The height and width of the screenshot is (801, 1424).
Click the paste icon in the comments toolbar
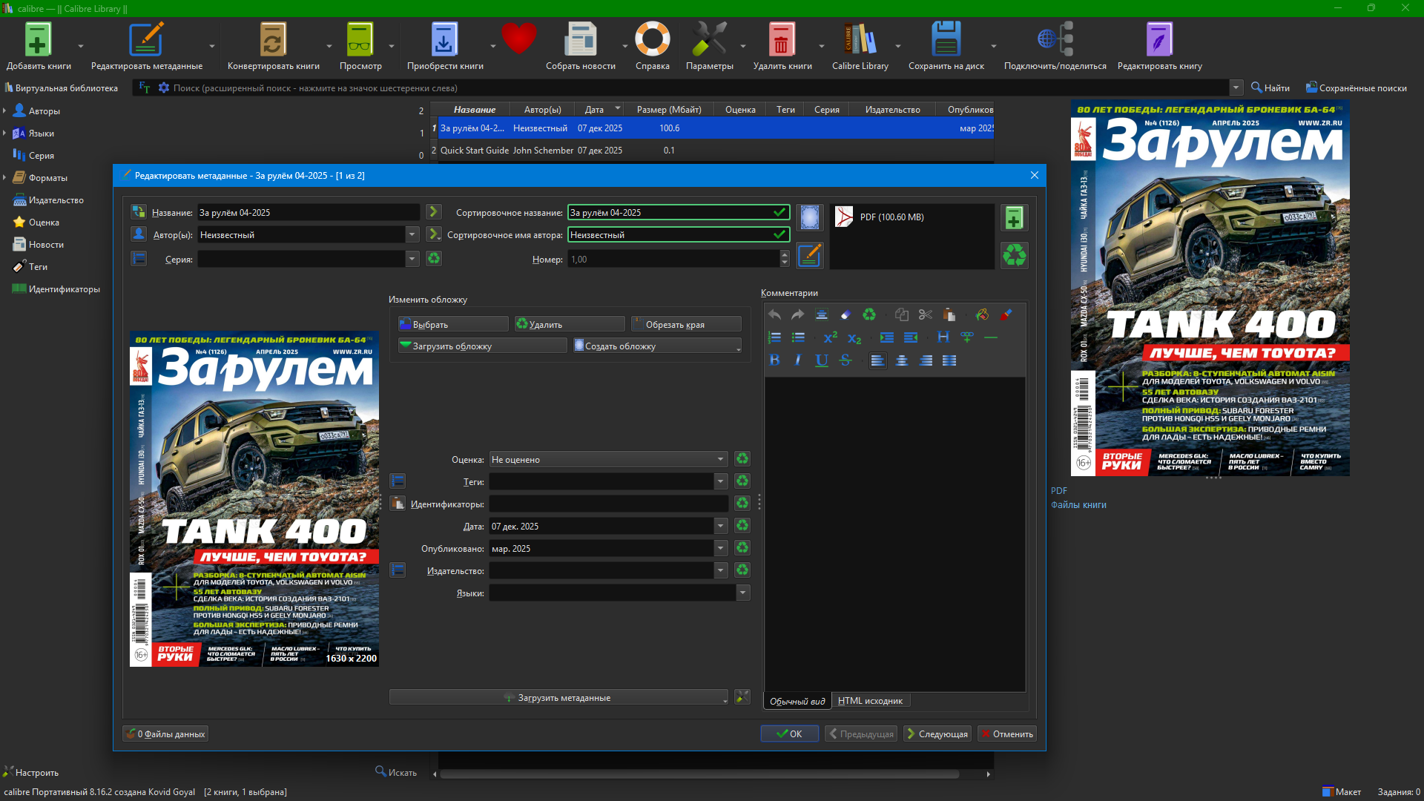(x=949, y=315)
